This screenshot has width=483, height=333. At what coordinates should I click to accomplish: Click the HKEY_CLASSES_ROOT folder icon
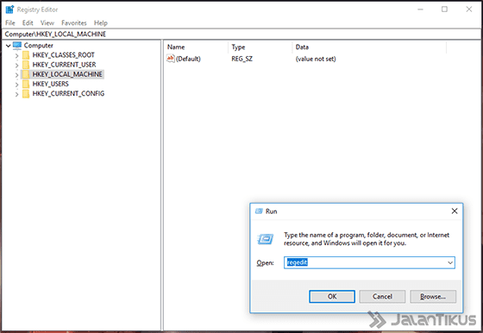(x=26, y=55)
